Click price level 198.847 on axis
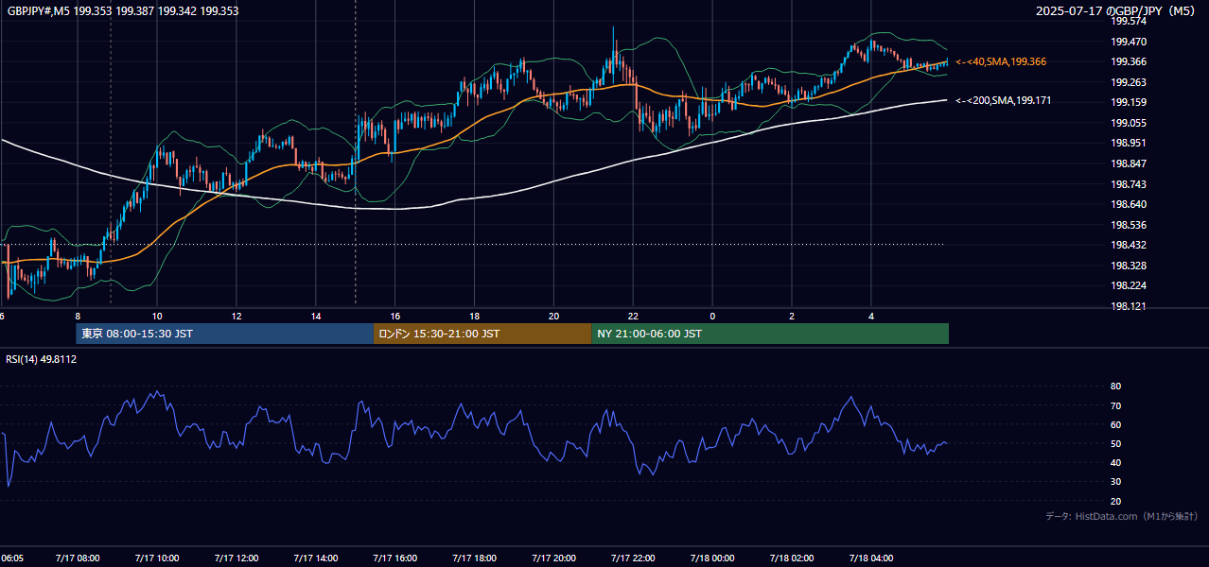 pos(1129,163)
